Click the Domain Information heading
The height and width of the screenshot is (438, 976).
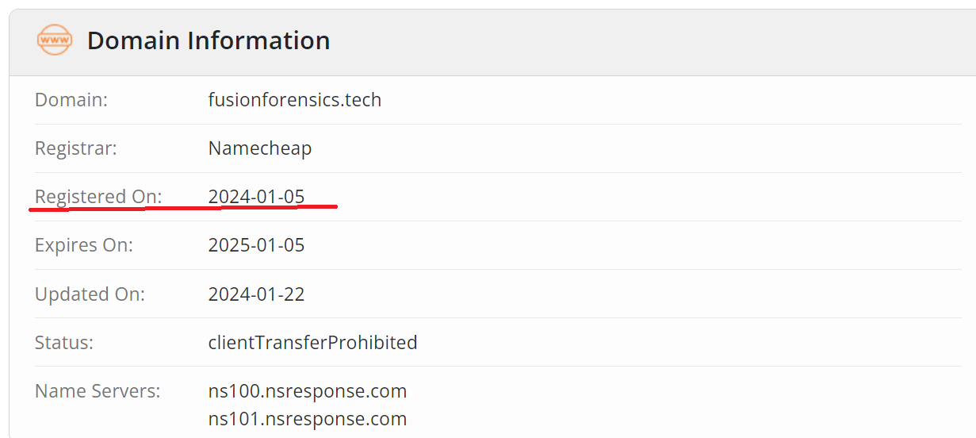pyautogui.click(x=209, y=40)
